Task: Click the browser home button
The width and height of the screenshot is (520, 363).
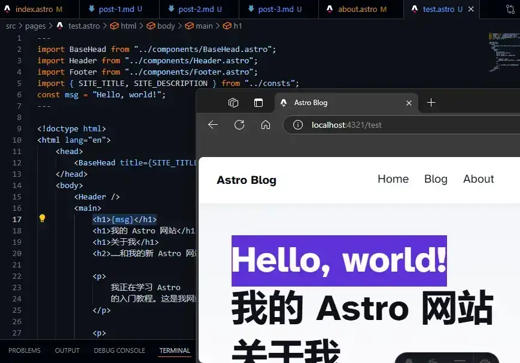Action: coord(266,125)
